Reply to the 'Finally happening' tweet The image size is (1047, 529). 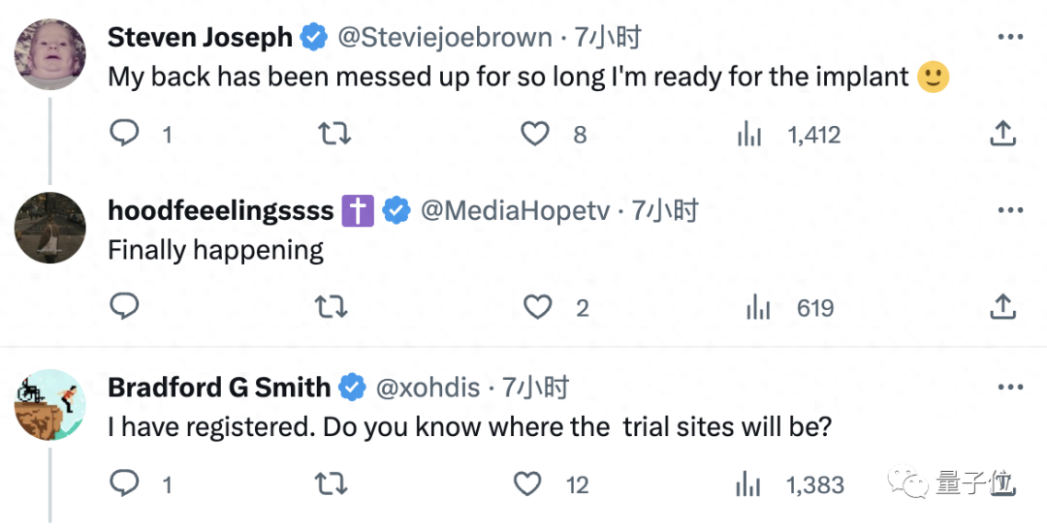(124, 307)
